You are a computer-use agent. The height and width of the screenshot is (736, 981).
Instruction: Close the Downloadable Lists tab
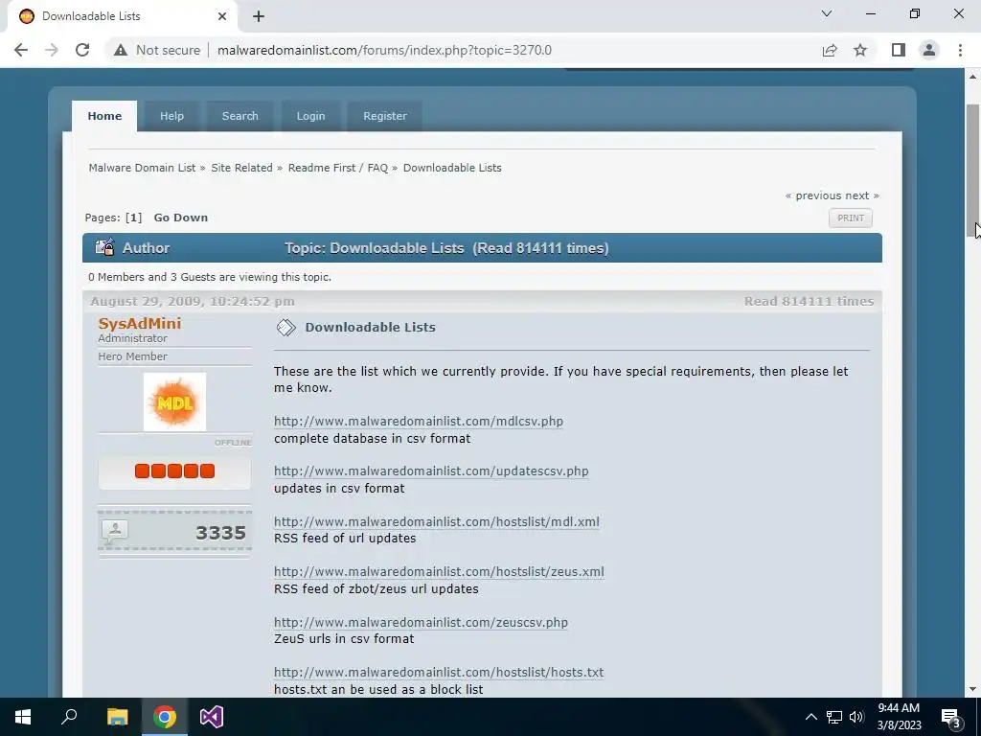(222, 16)
